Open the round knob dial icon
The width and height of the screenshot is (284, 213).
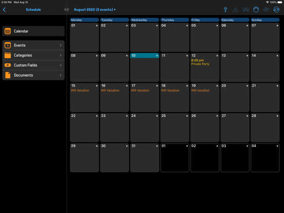coord(256,10)
